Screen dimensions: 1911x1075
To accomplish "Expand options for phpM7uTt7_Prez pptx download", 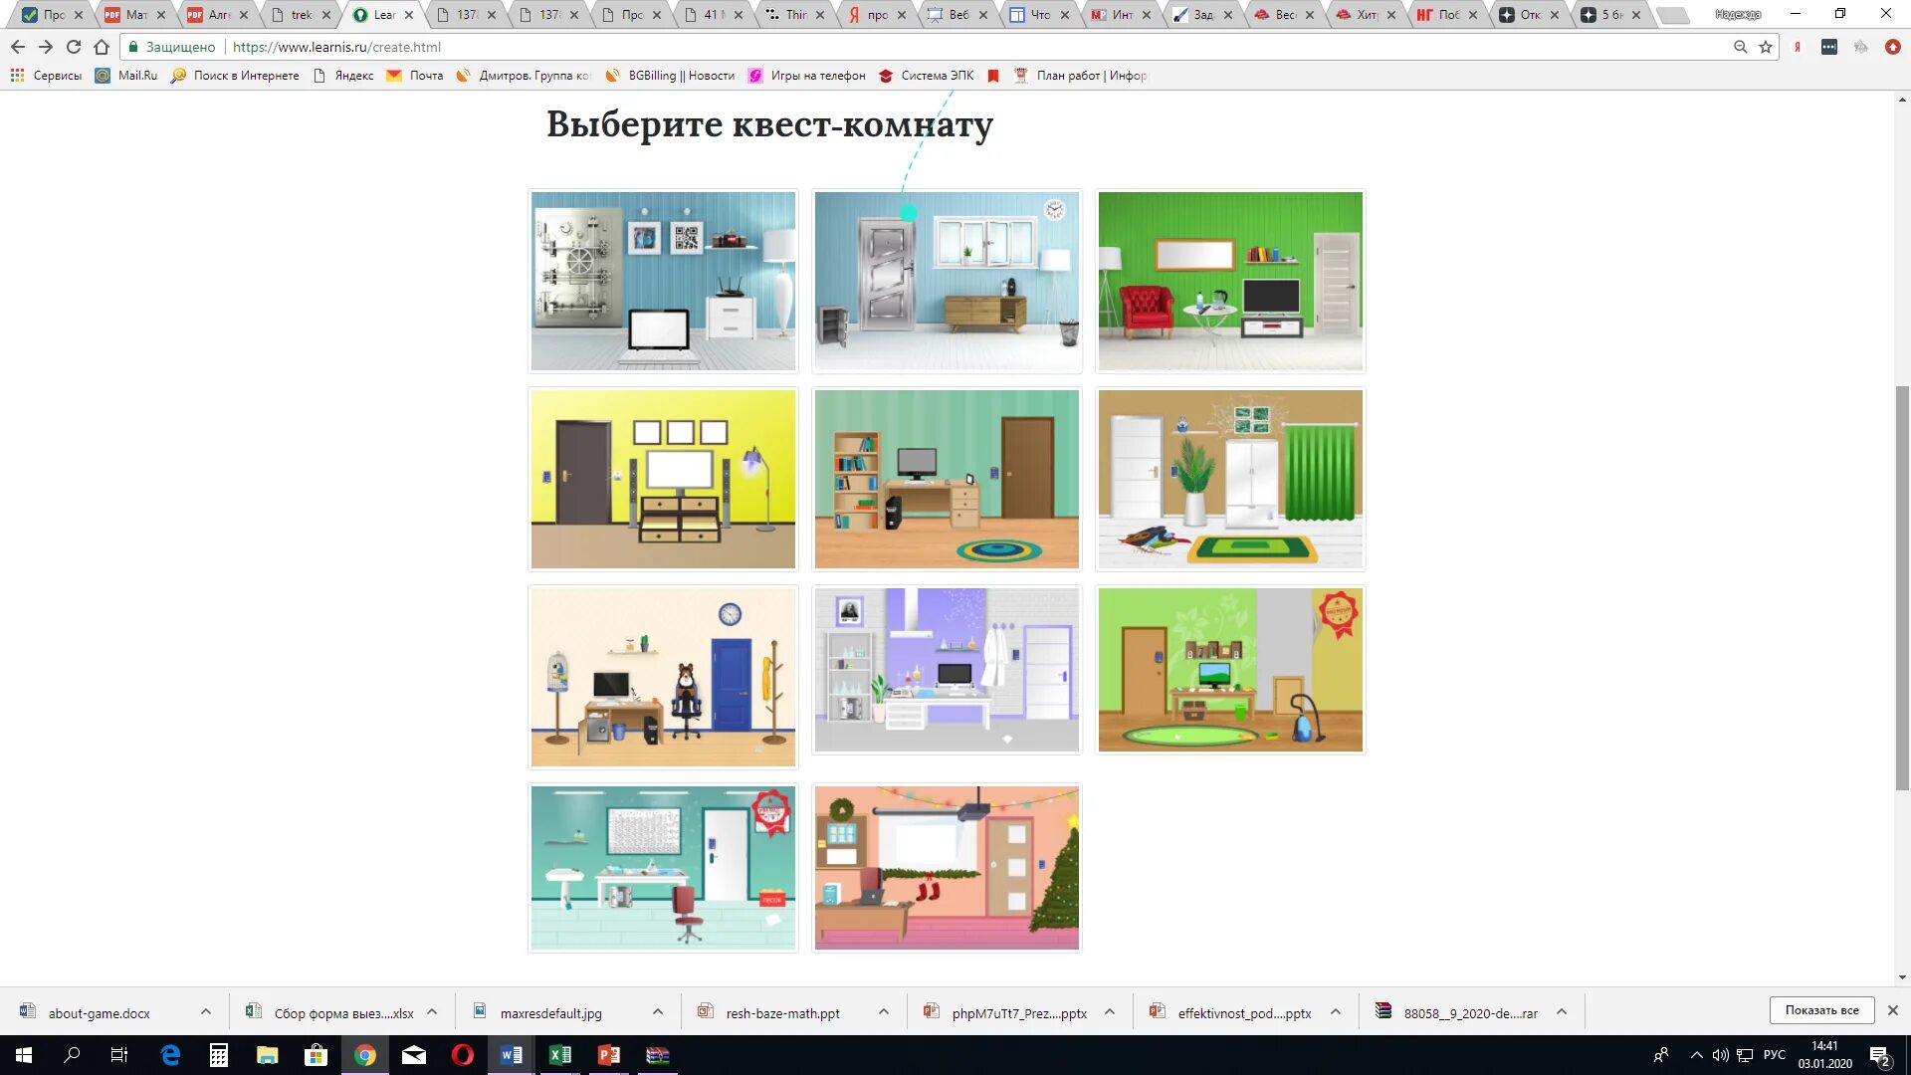I will click(x=1110, y=1011).
